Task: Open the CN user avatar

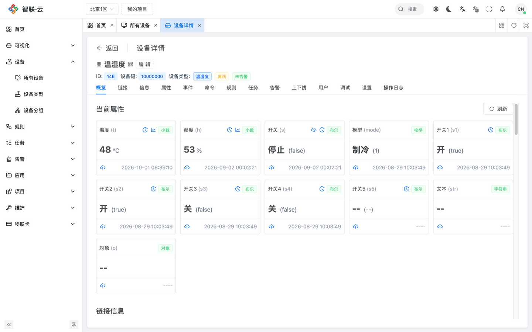Action: tap(521, 9)
